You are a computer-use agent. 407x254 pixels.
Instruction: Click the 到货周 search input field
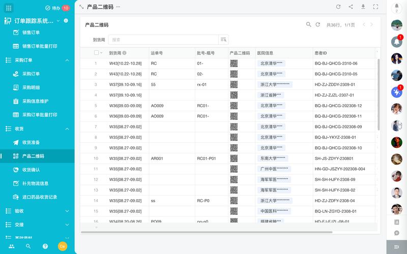click(x=163, y=40)
